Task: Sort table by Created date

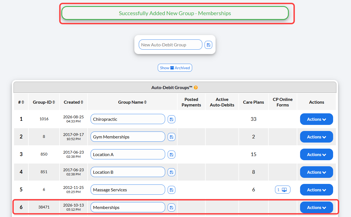Action: (74, 102)
